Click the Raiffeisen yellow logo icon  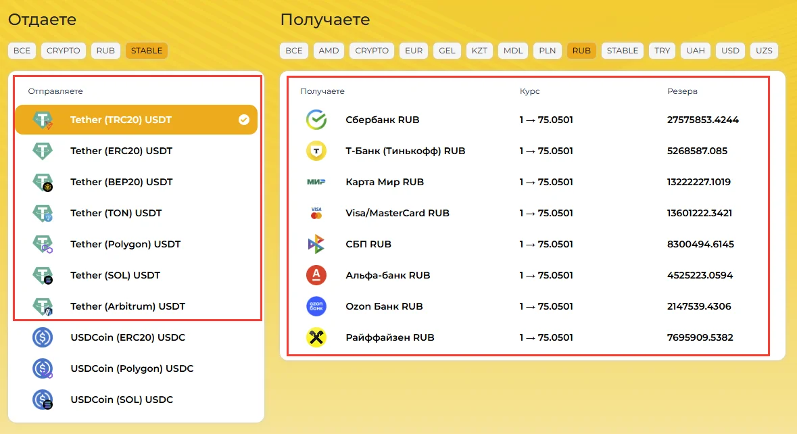(x=316, y=337)
